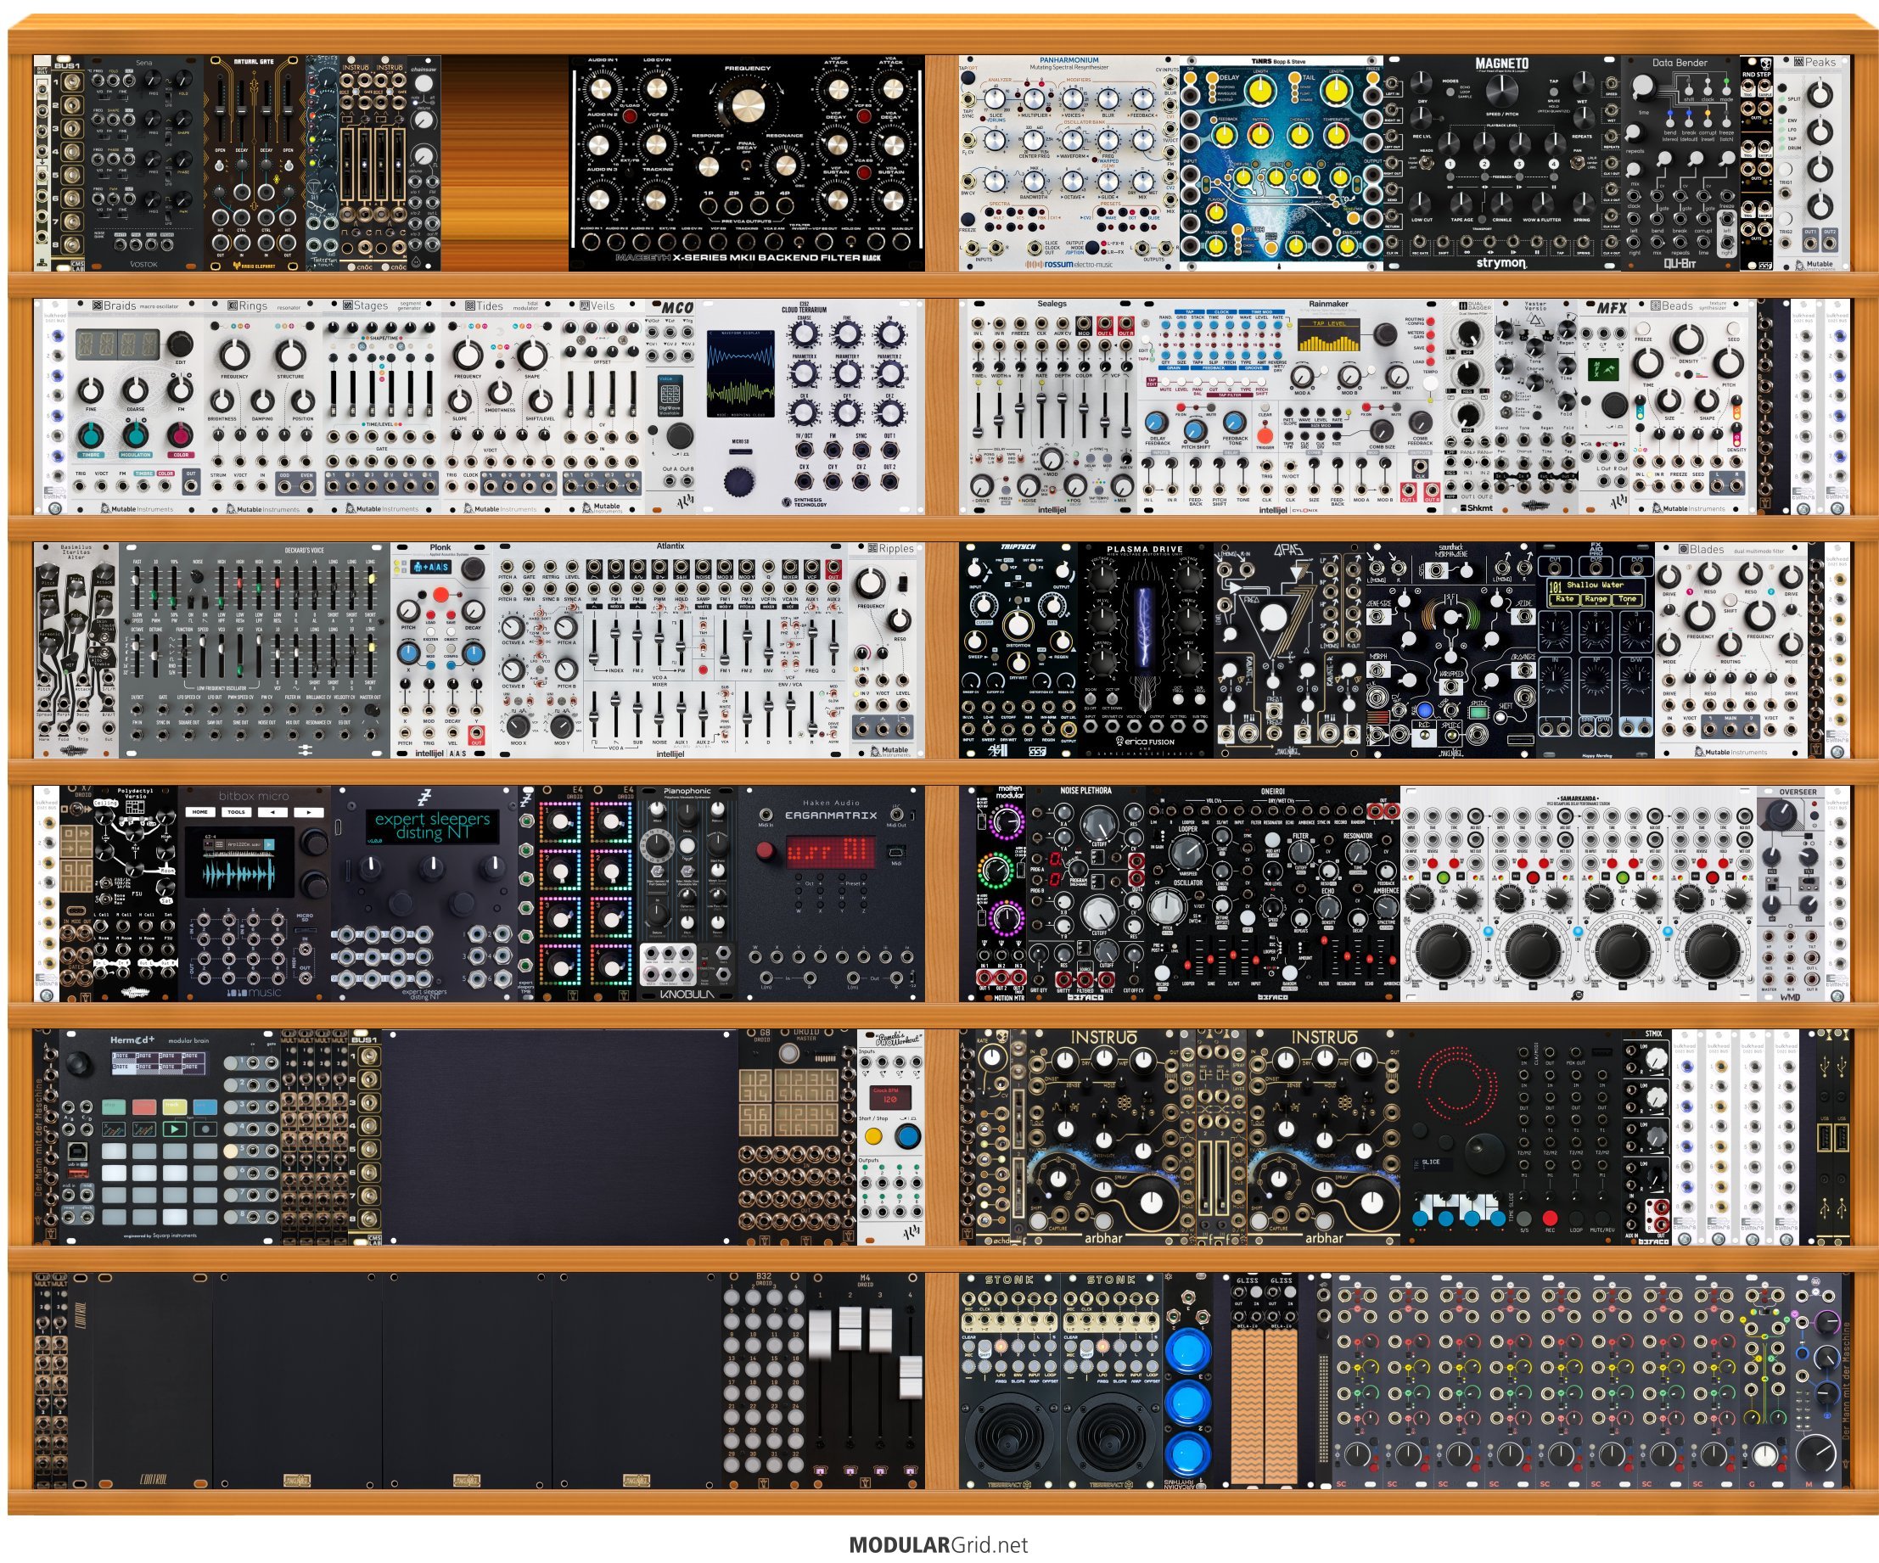This screenshot has width=1879, height=1563.
Task: Click the encoder knob on Hermod+
Action: tap(77, 1063)
